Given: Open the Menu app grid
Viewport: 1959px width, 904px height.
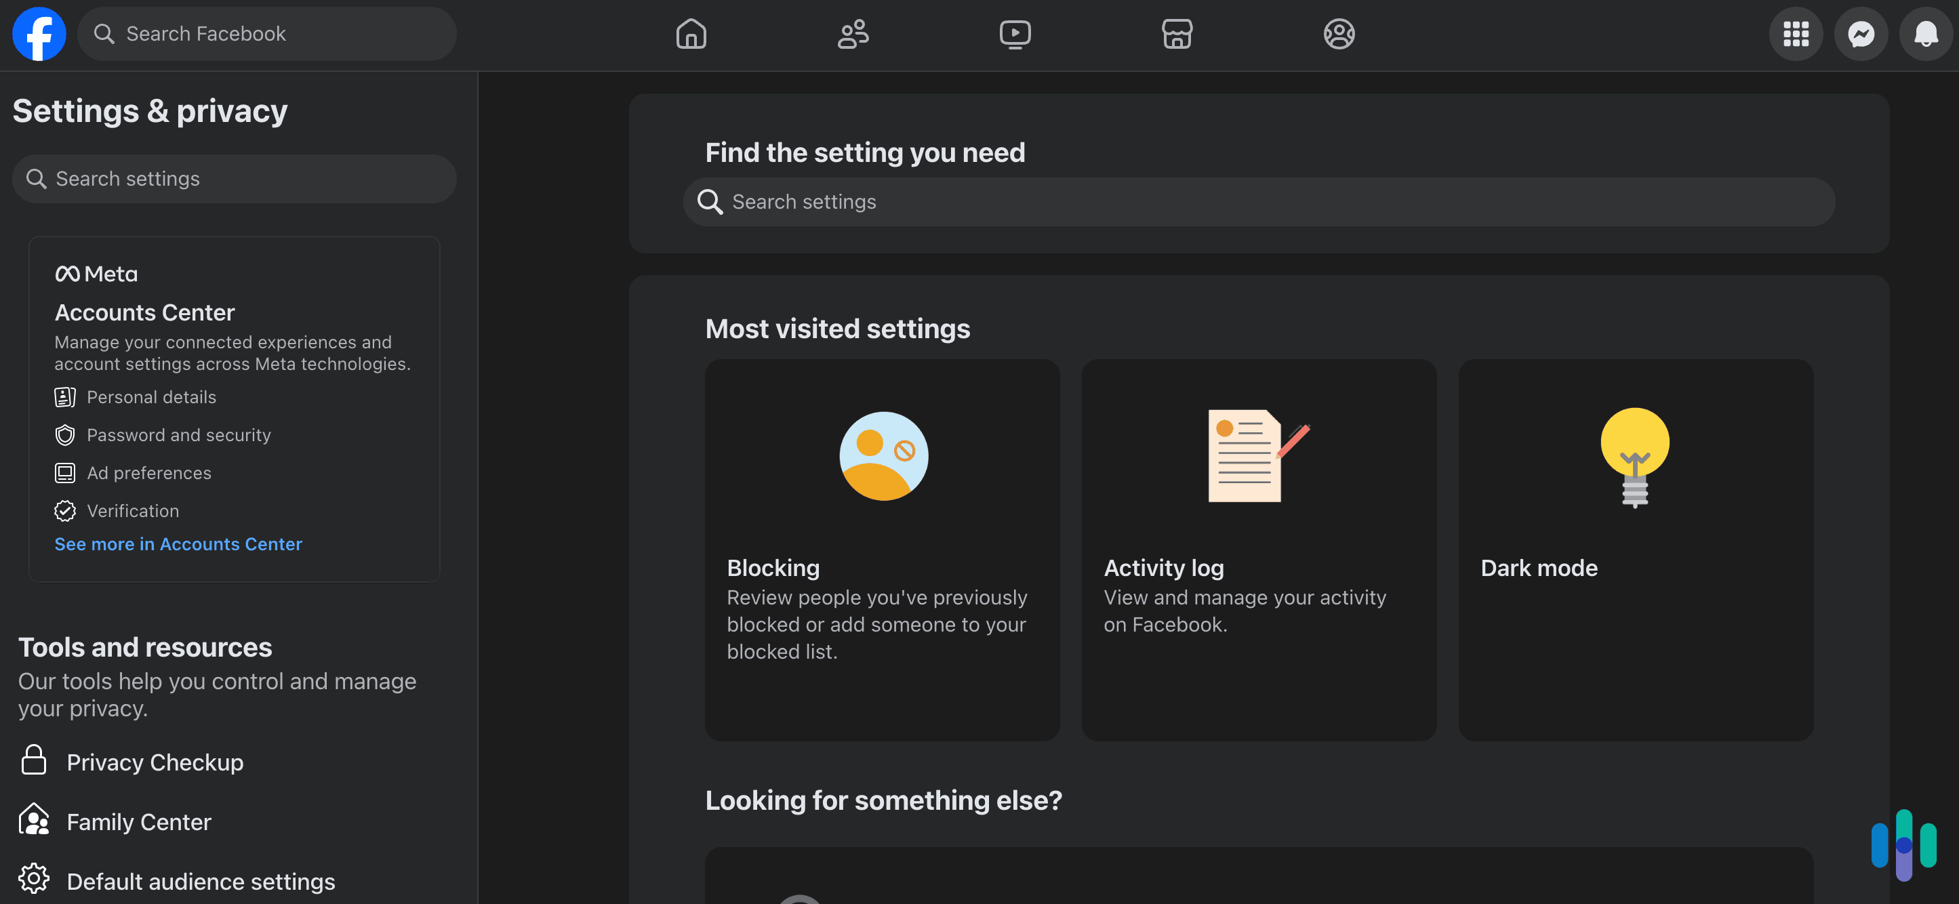Looking at the screenshot, I should 1796,33.
